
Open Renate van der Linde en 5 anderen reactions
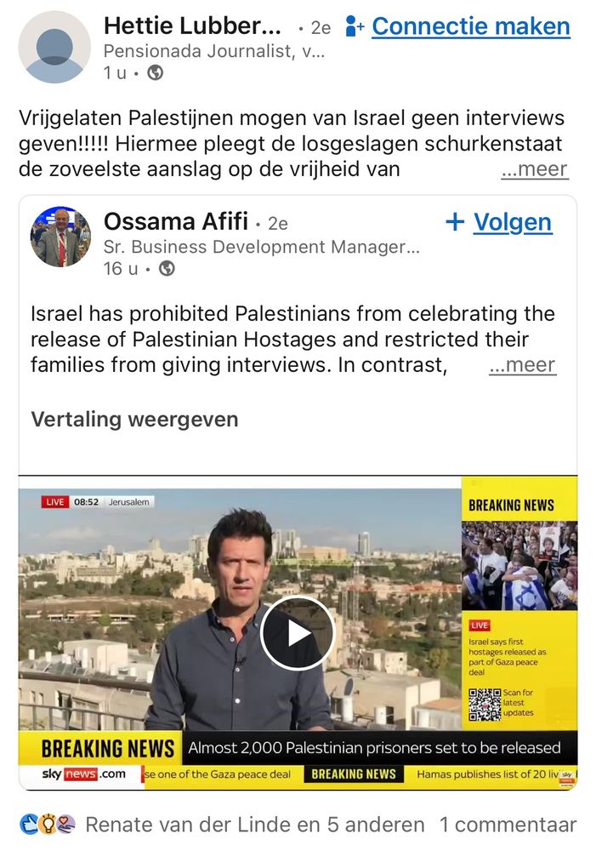tap(255, 825)
